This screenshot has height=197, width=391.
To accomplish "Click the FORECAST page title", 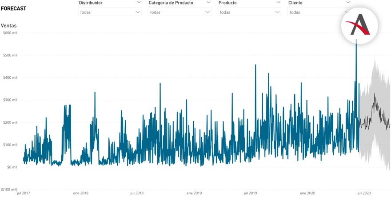I will click(13, 8).
